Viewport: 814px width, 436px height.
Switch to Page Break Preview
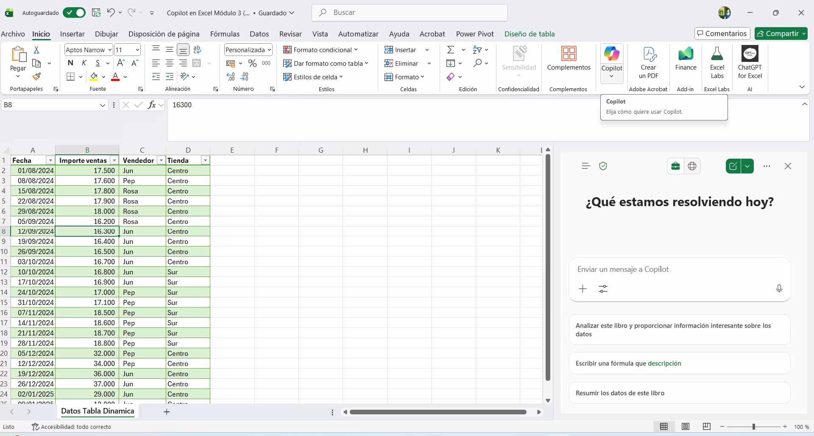pyautogui.click(x=706, y=427)
